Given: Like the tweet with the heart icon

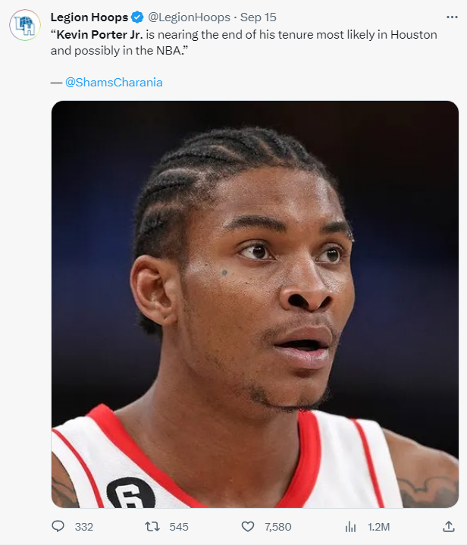Looking at the screenshot, I should click(248, 527).
